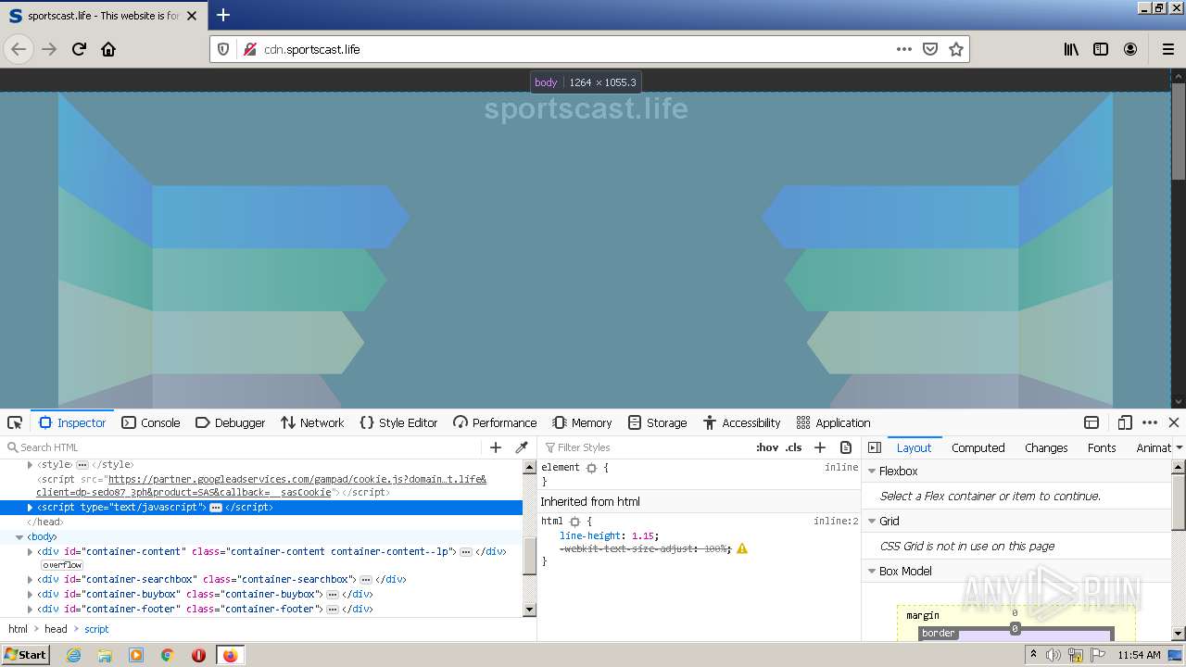Open the Firefox account menu
1186x667 pixels.
[x=1130, y=49]
